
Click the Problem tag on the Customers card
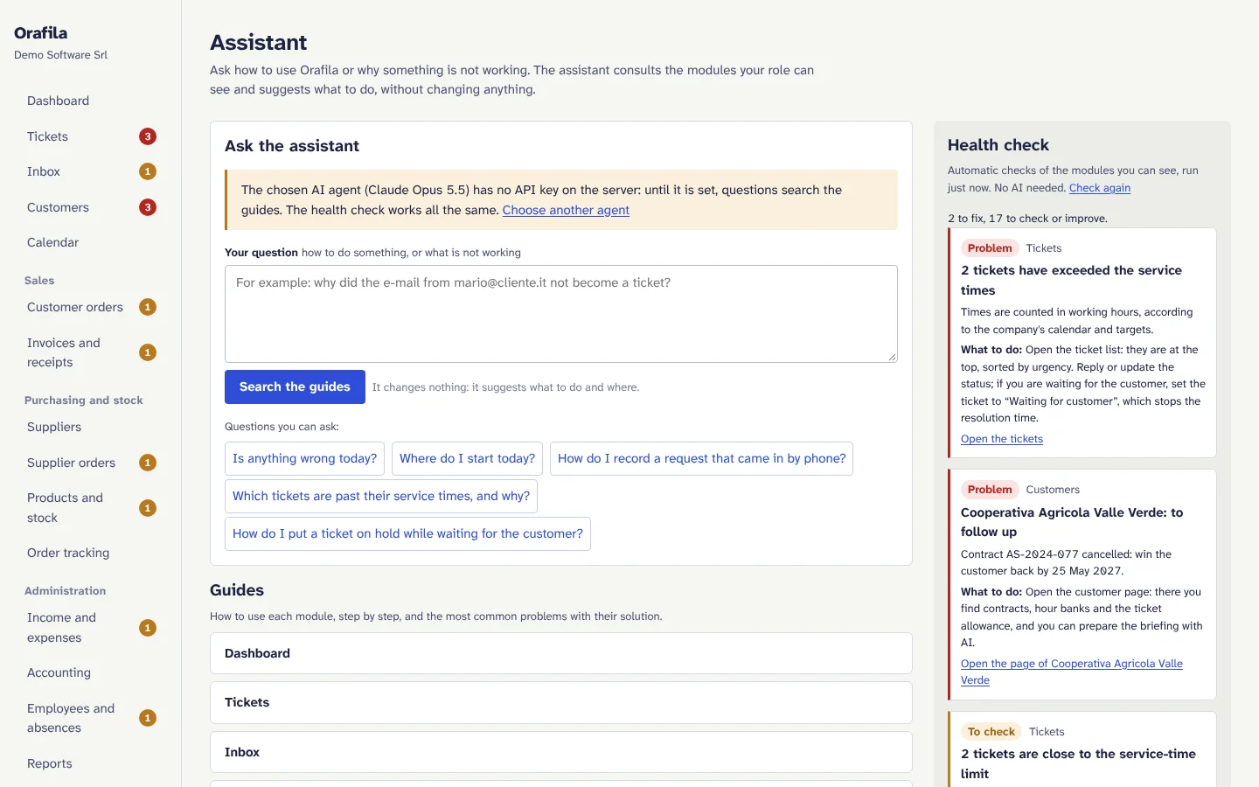click(990, 490)
